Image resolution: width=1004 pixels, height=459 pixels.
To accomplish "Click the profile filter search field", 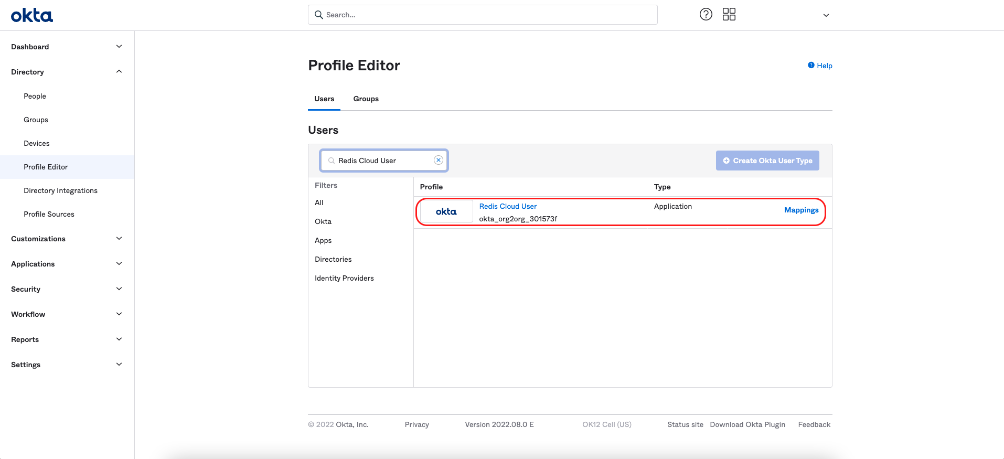I will (x=383, y=161).
